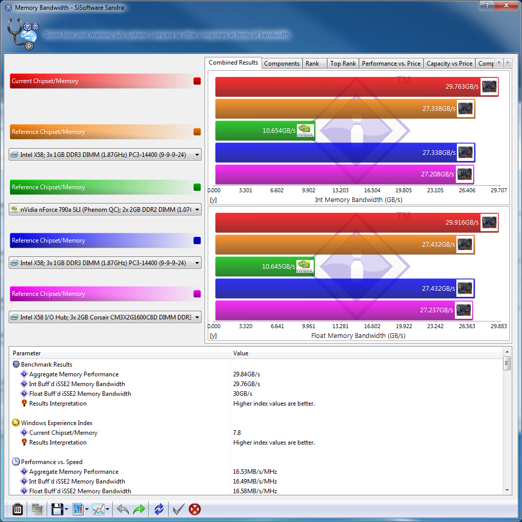Switch to the Top Rank tab
This screenshot has height=522, width=522.
pyautogui.click(x=343, y=63)
